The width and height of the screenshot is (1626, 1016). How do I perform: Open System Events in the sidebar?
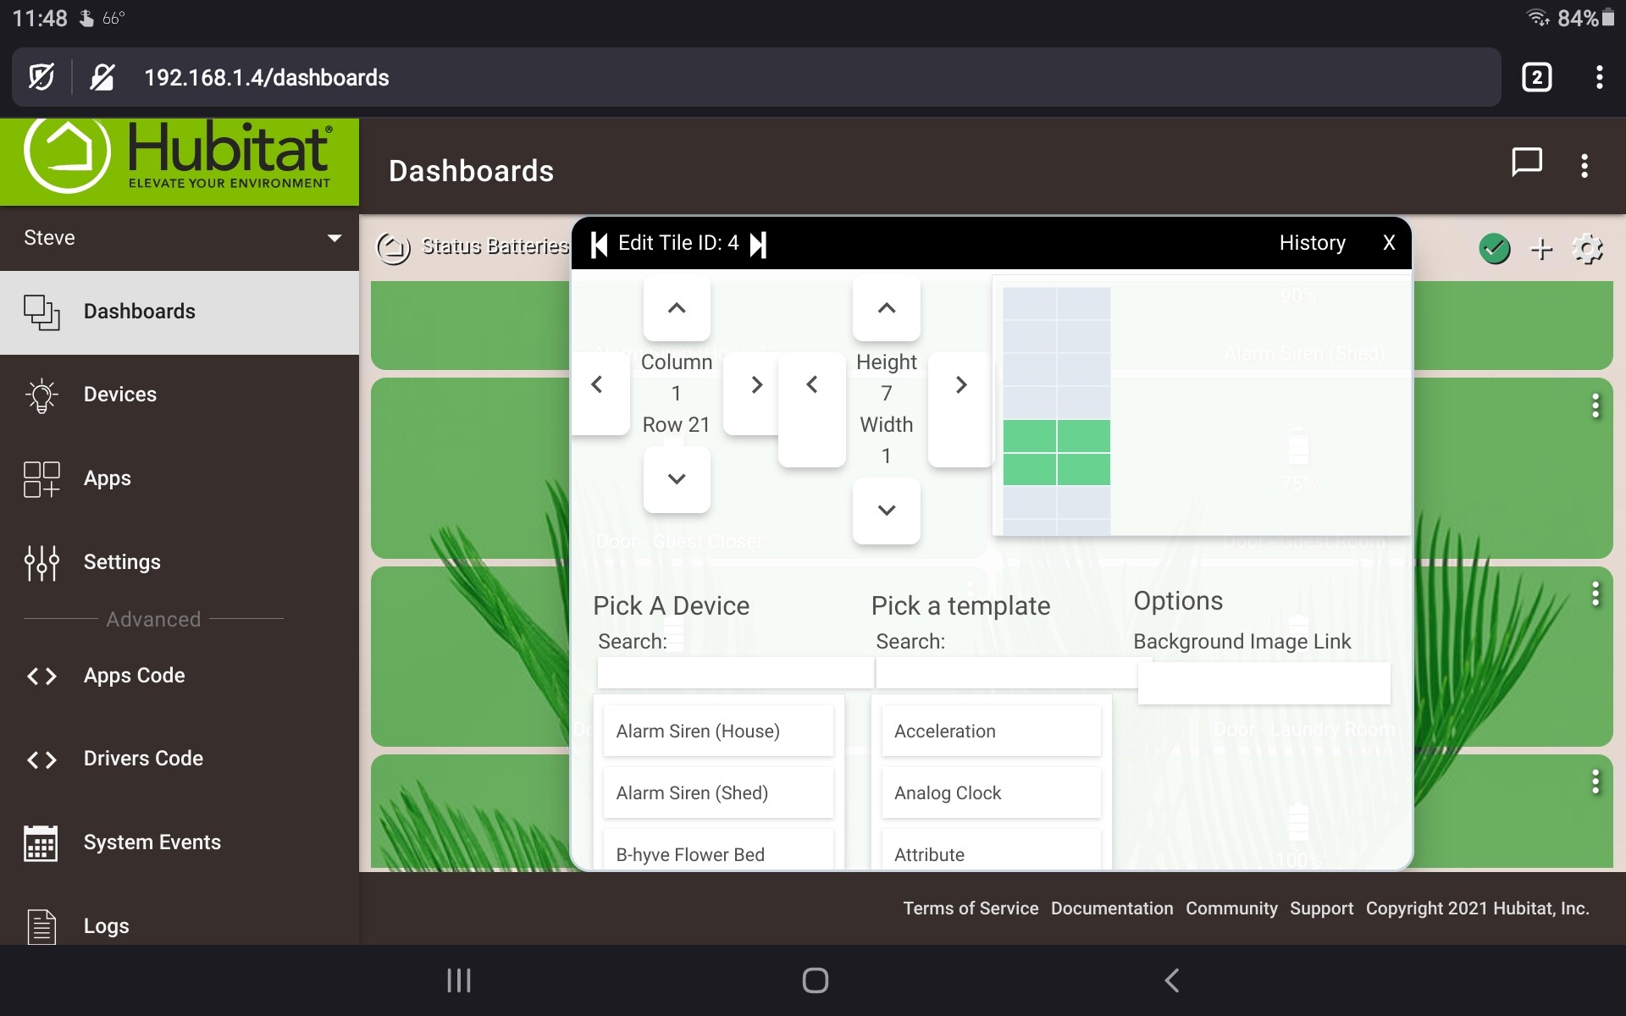pos(180,842)
